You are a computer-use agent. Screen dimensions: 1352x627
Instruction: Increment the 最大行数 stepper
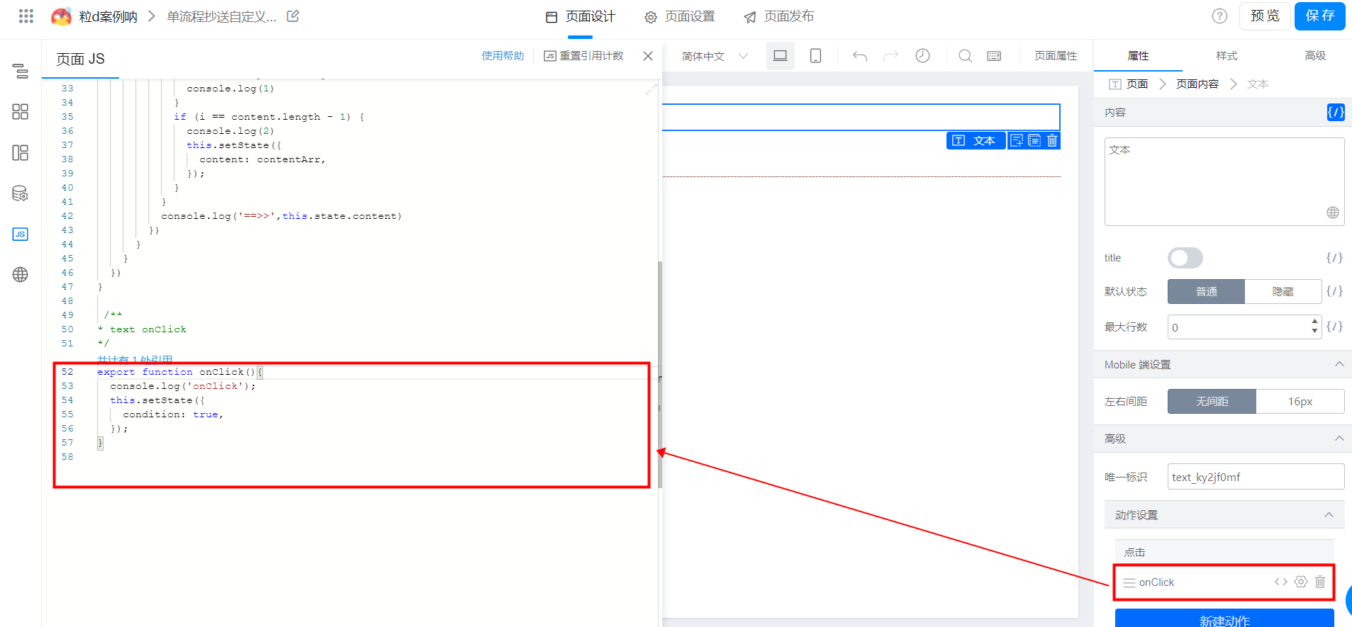pos(1314,322)
